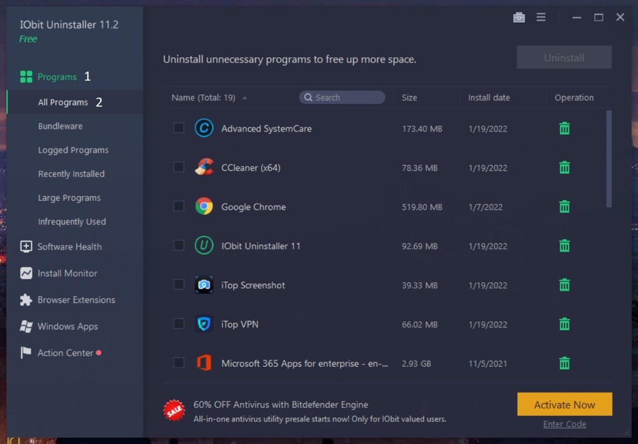Image resolution: width=638 pixels, height=444 pixels.
Task: Click the Operation column header
Action: pos(574,98)
